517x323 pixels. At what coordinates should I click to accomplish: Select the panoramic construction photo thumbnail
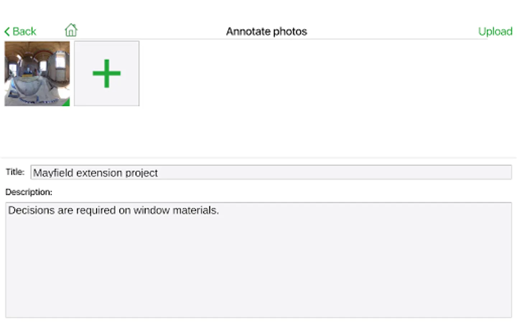[37, 73]
